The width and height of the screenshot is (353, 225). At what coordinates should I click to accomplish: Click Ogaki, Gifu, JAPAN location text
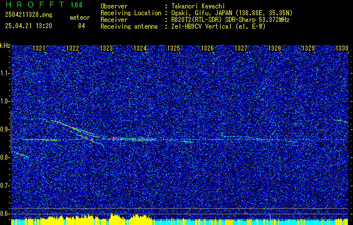tap(232, 13)
